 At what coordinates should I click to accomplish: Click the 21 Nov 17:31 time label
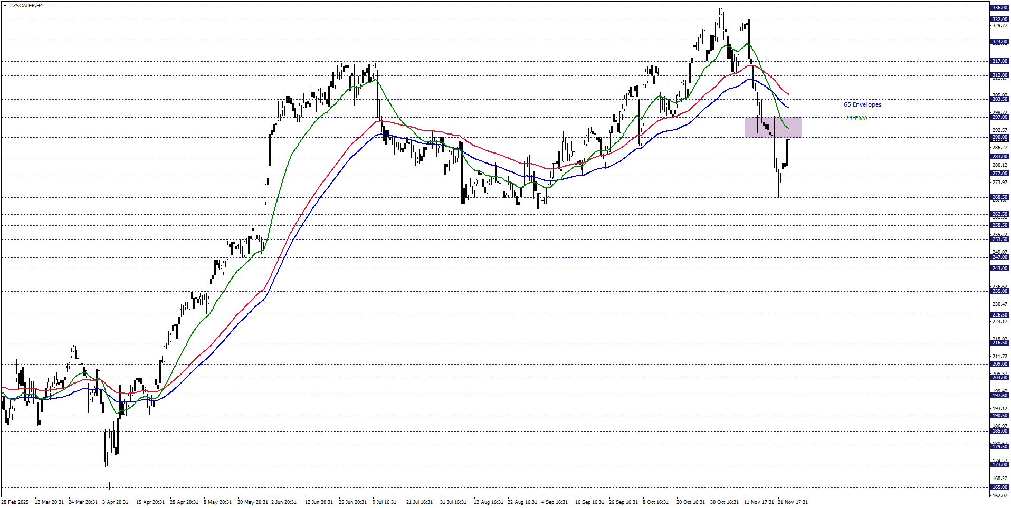click(792, 502)
